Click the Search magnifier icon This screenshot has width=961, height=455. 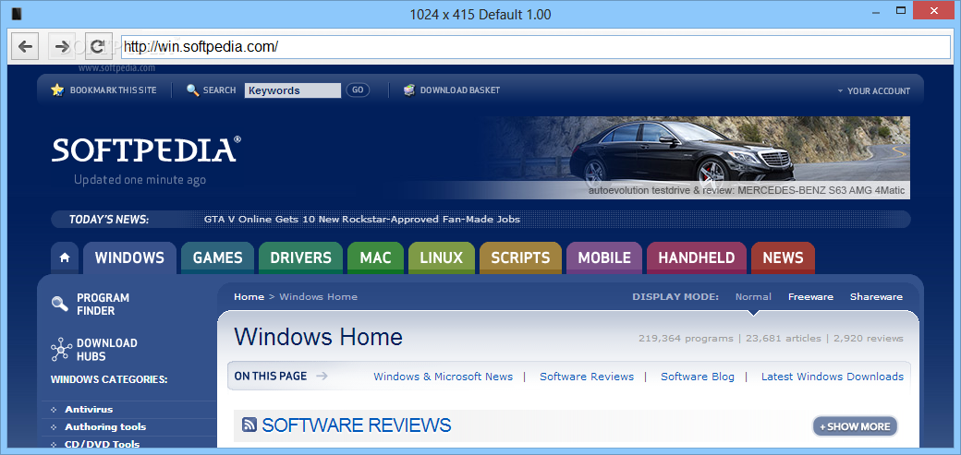[192, 90]
